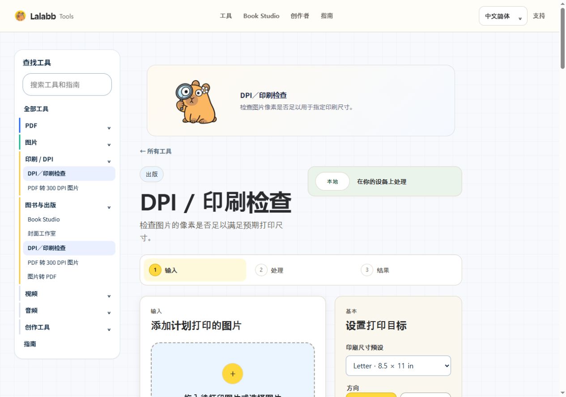
Task: Open the 中文简体 language dropdown
Action: pos(503,16)
